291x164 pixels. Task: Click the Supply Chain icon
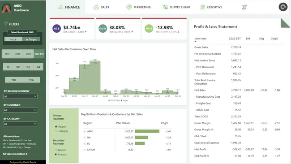[x=165, y=7]
